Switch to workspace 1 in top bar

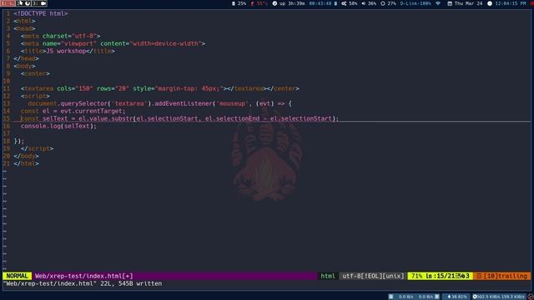click(8, 3)
